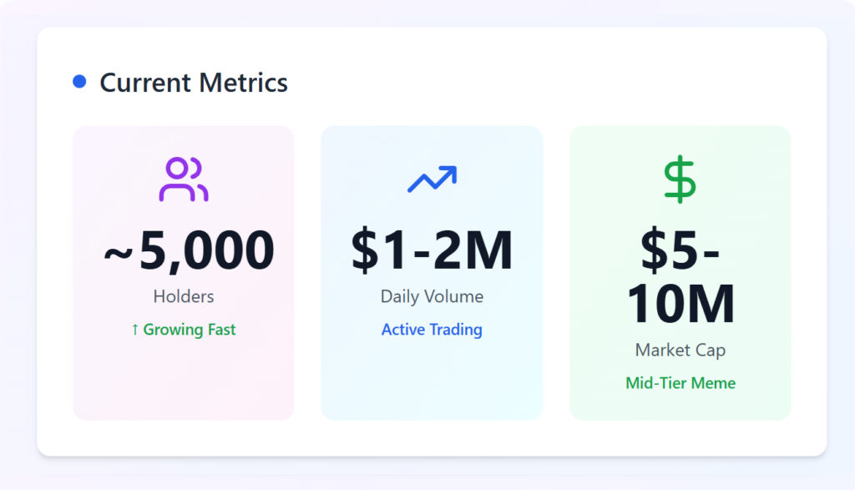The width and height of the screenshot is (855, 490).
Task: Click the Market Cap label
Action: [680, 350]
